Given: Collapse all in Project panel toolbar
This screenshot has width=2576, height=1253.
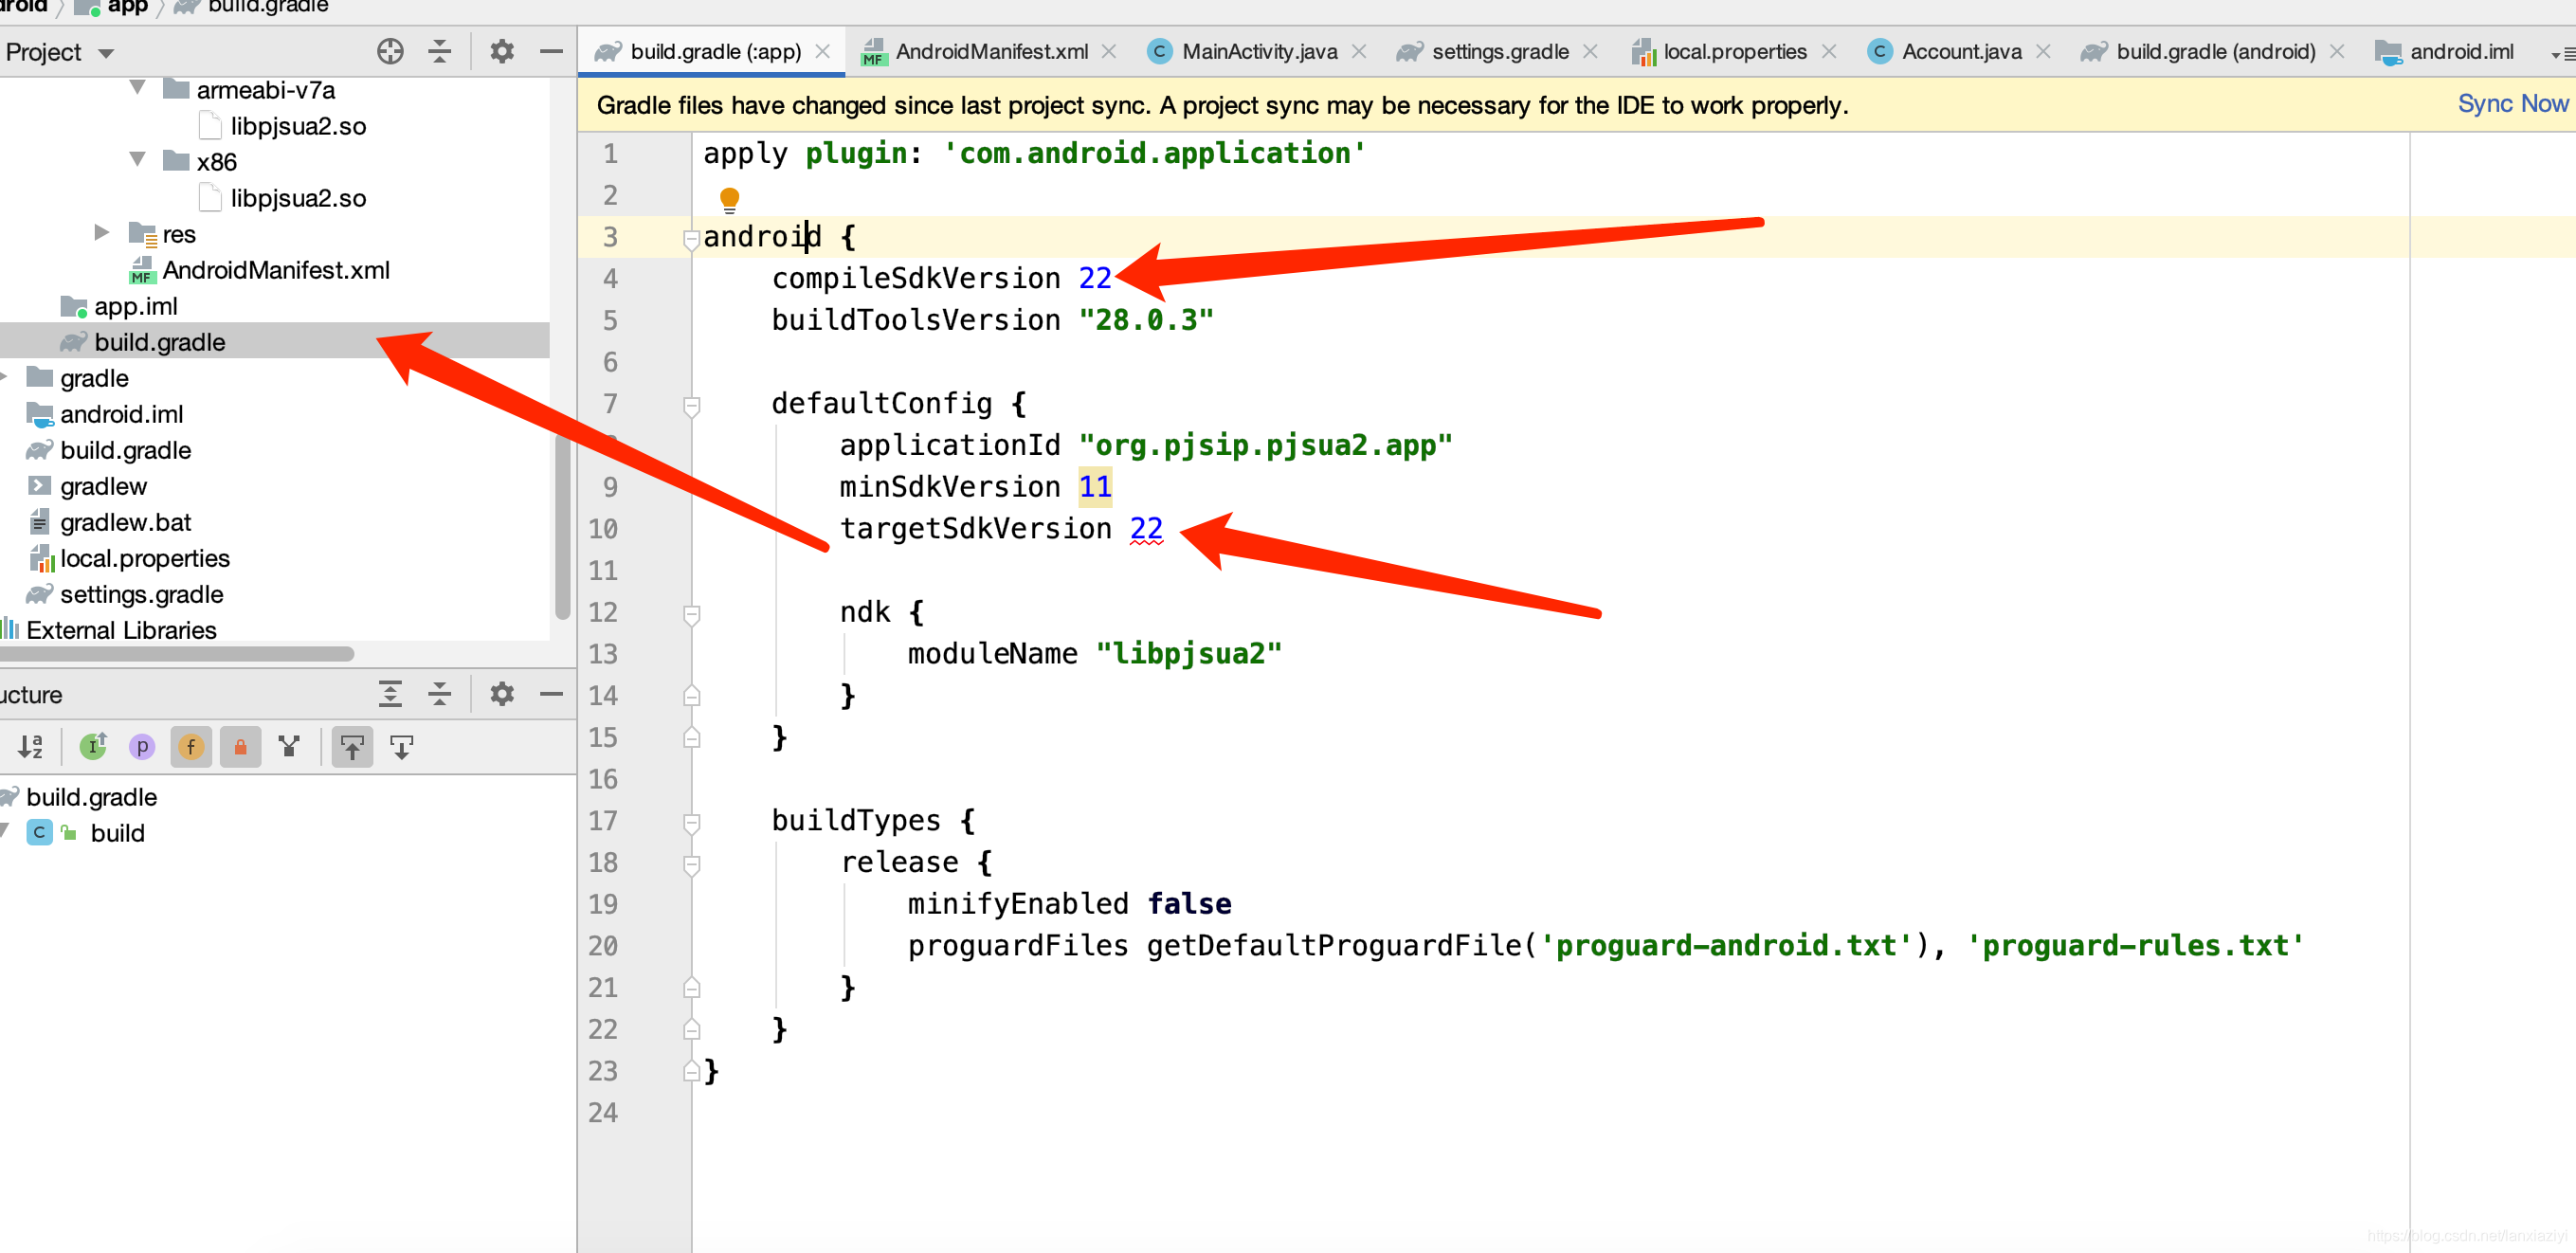Looking at the screenshot, I should 439,51.
